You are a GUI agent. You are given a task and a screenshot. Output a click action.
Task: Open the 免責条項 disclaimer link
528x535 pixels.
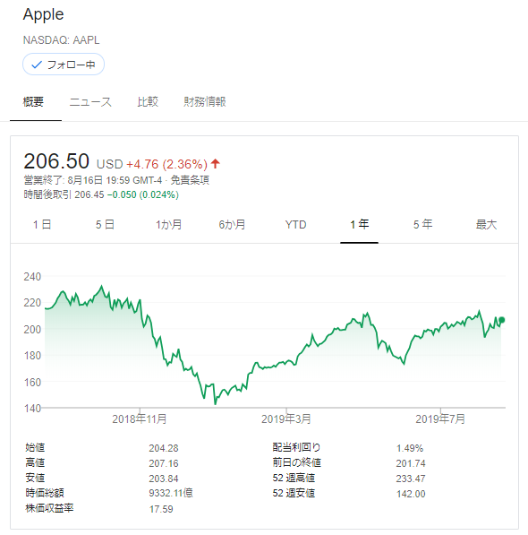tap(190, 180)
